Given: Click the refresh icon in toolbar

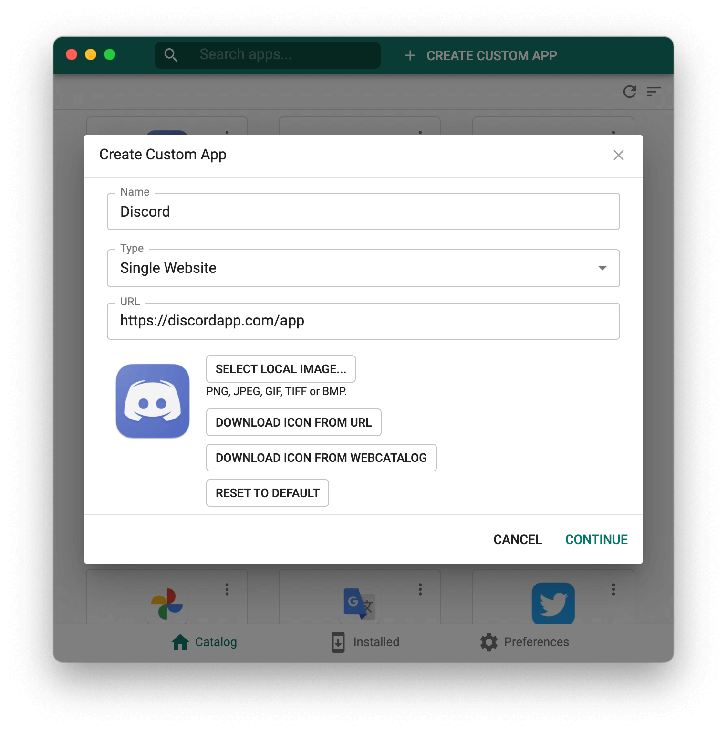Looking at the screenshot, I should coord(630,92).
